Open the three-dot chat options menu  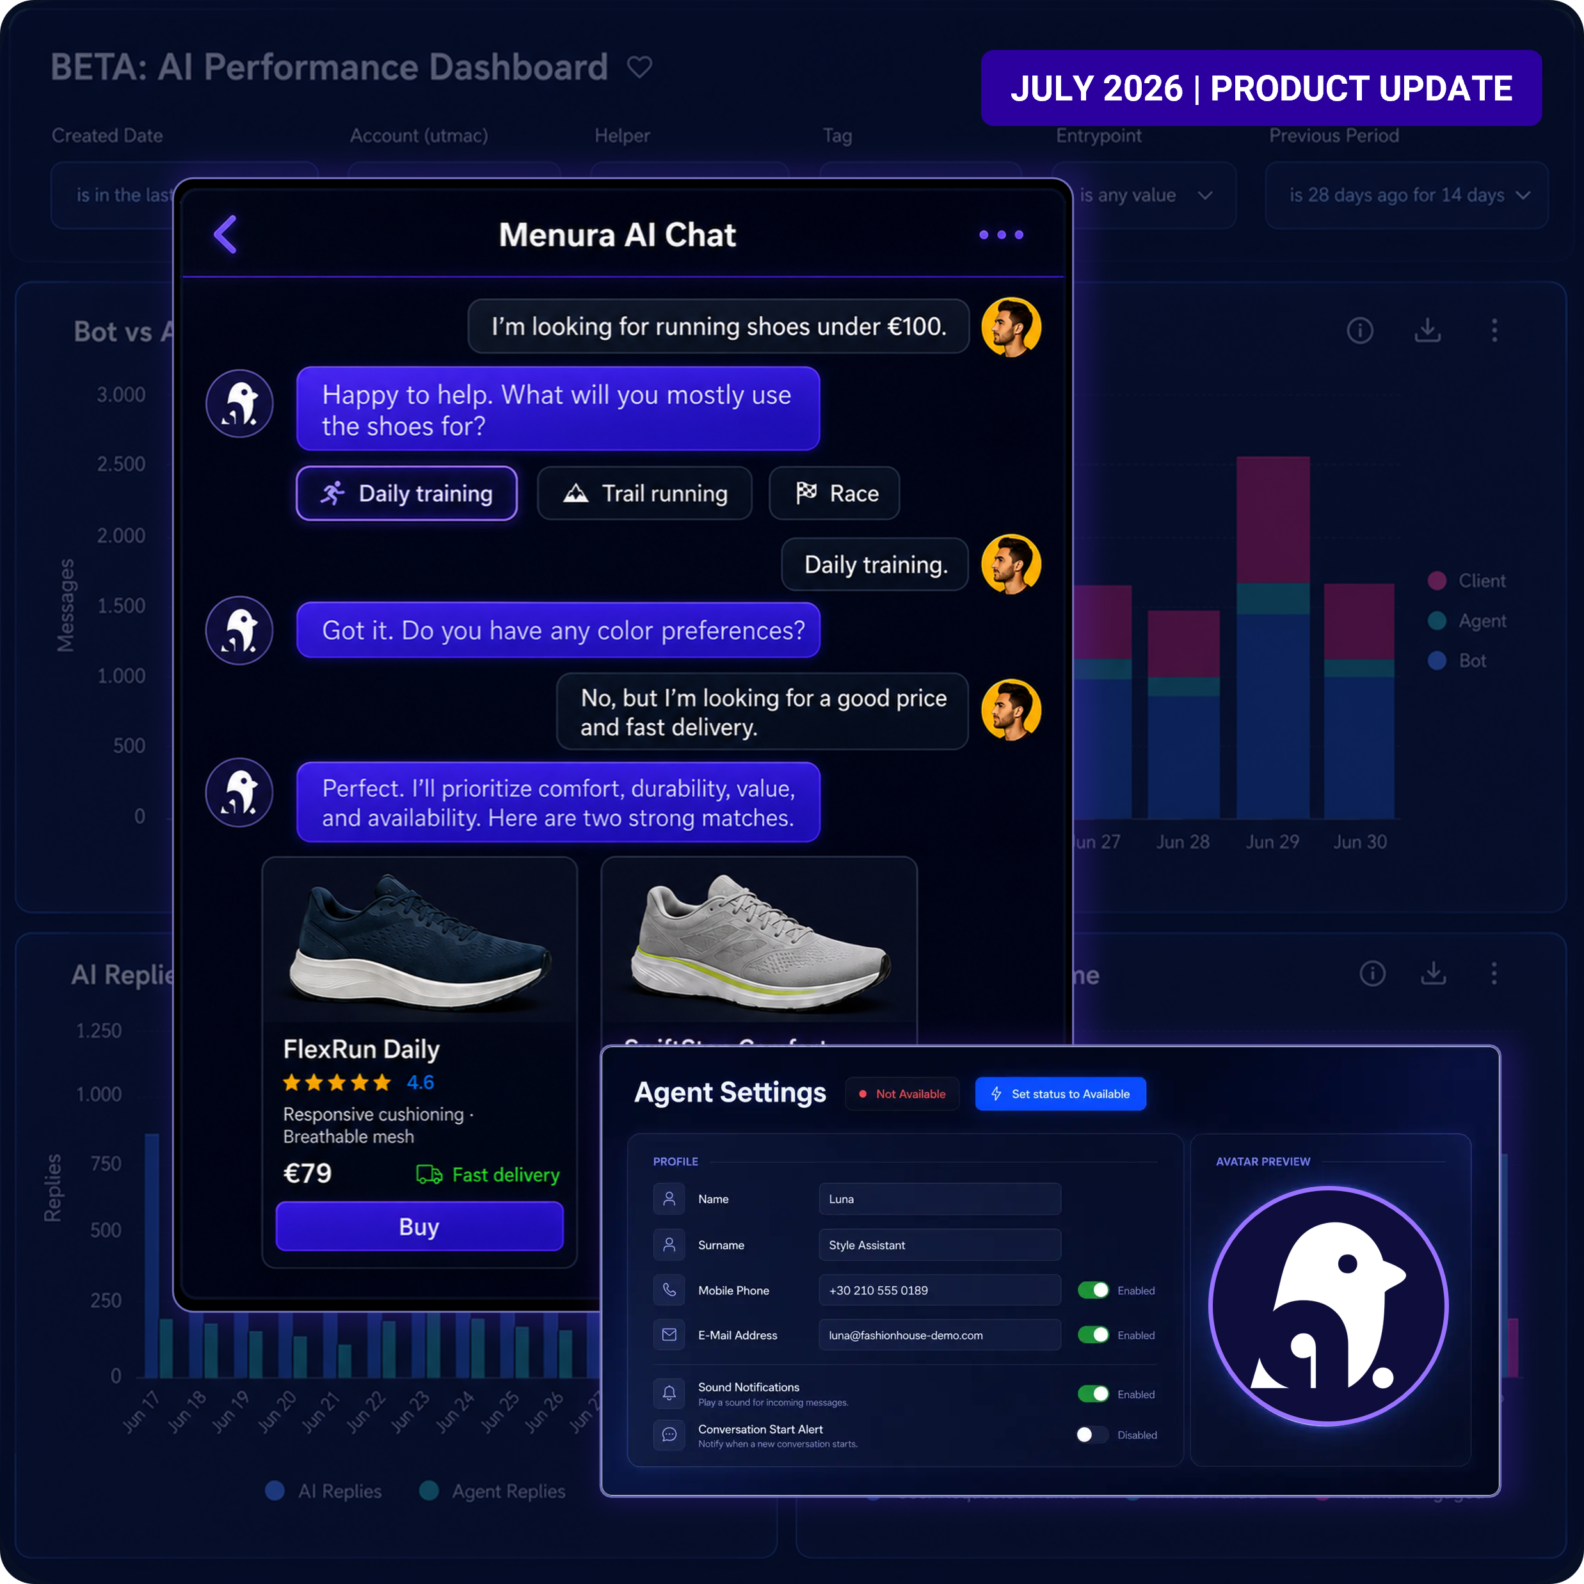(1001, 234)
